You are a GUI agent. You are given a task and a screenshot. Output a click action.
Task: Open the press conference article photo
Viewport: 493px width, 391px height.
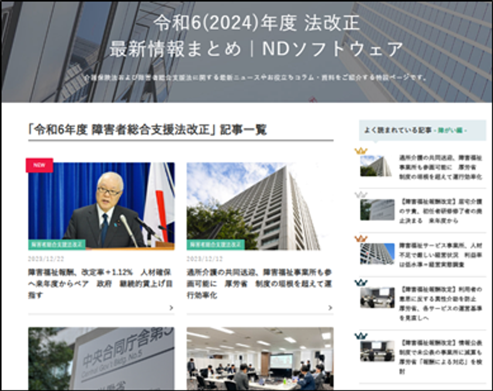(101, 206)
